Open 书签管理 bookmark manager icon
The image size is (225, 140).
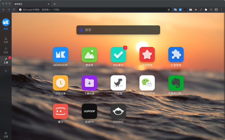click(x=147, y=55)
